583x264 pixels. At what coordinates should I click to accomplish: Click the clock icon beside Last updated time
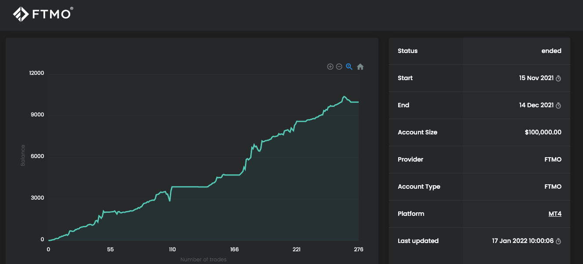558,241
